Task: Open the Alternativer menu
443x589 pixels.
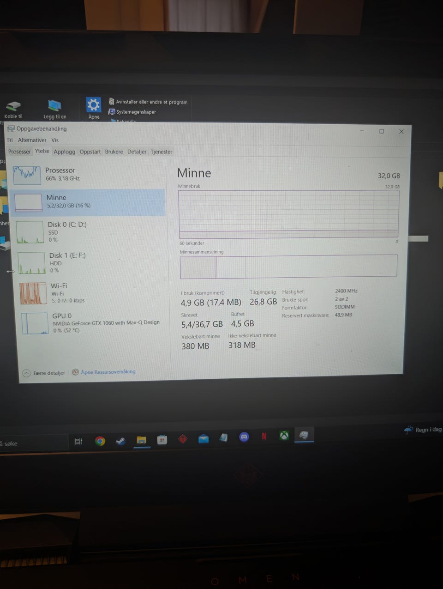Action: (x=32, y=140)
